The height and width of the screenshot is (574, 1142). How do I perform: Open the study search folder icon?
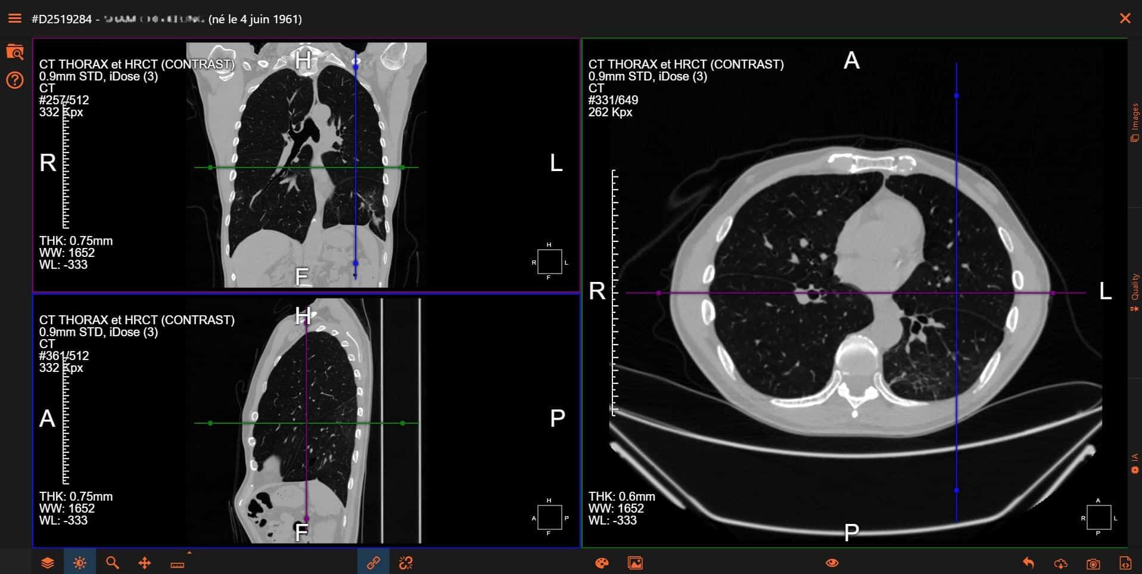(15, 52)
